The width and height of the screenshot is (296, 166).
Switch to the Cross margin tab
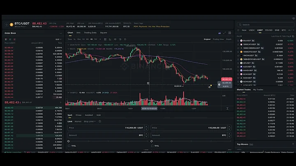tap(79, 115)
